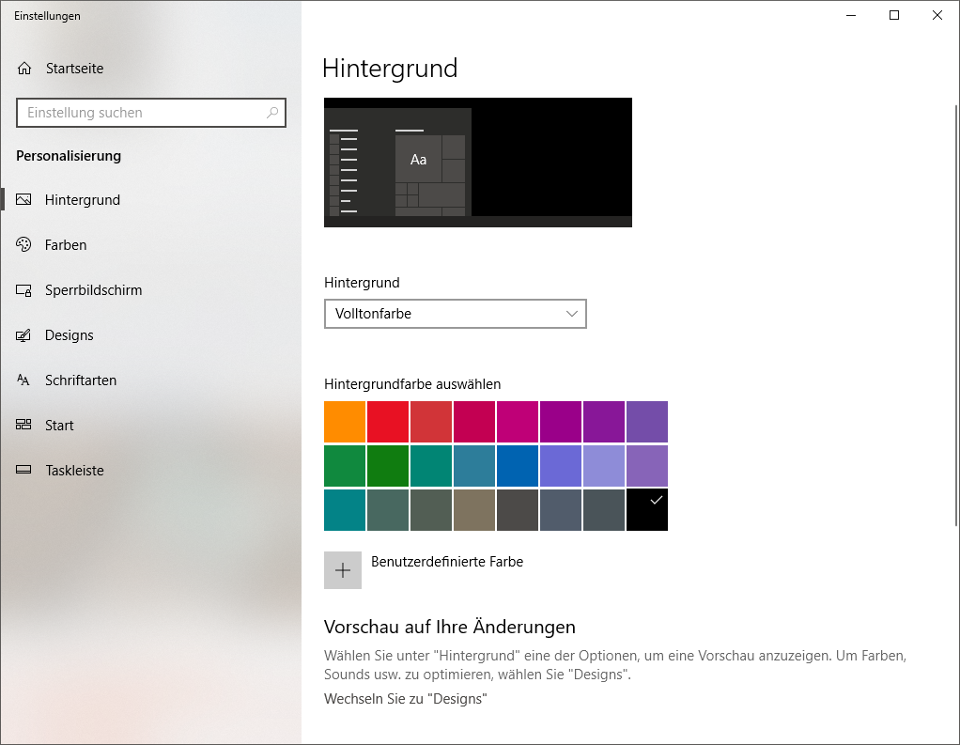Click the Personalisierung heading text
Viewport: 960px width, 745px height.
click(x=69, y=156)
